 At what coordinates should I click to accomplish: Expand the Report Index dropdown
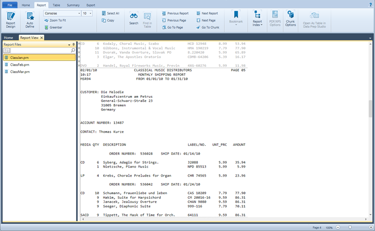(257, 24)
